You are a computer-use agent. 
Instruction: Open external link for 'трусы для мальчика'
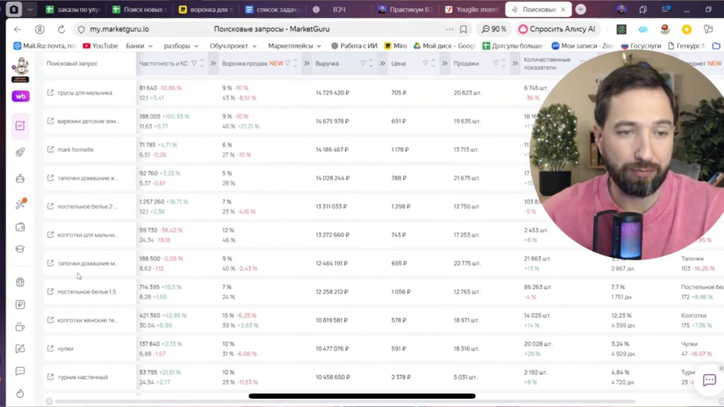pyautogui.click(x=50, y=92)
